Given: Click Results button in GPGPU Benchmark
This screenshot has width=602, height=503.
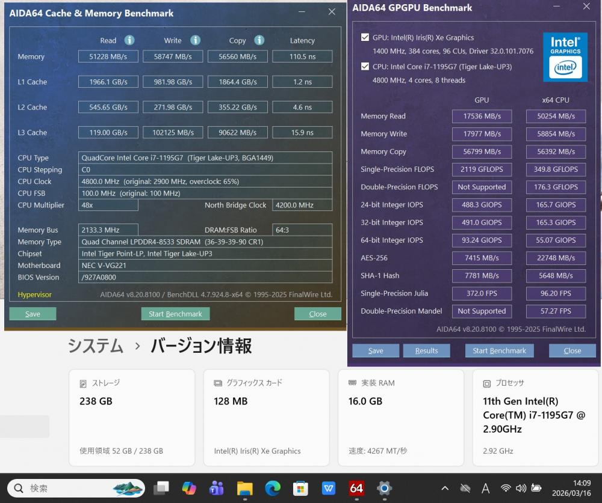Looking at the screenshot, I should coord(426,350).
